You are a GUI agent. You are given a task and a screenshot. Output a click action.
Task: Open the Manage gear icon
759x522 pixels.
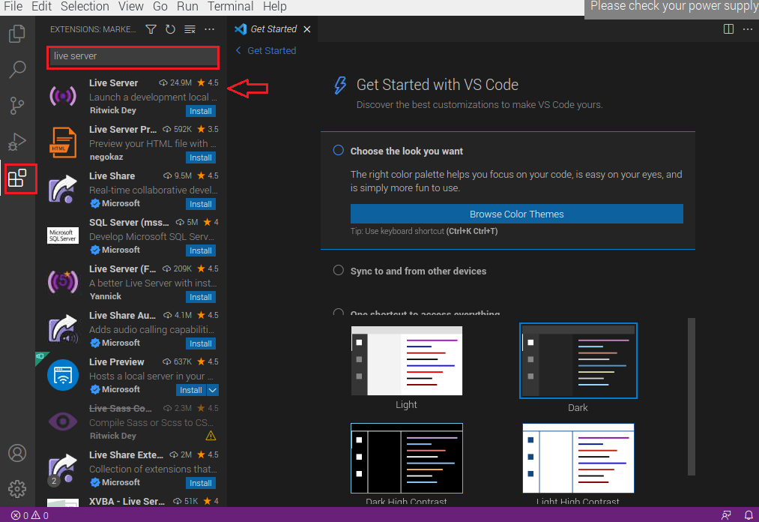(x=16, y=488)
